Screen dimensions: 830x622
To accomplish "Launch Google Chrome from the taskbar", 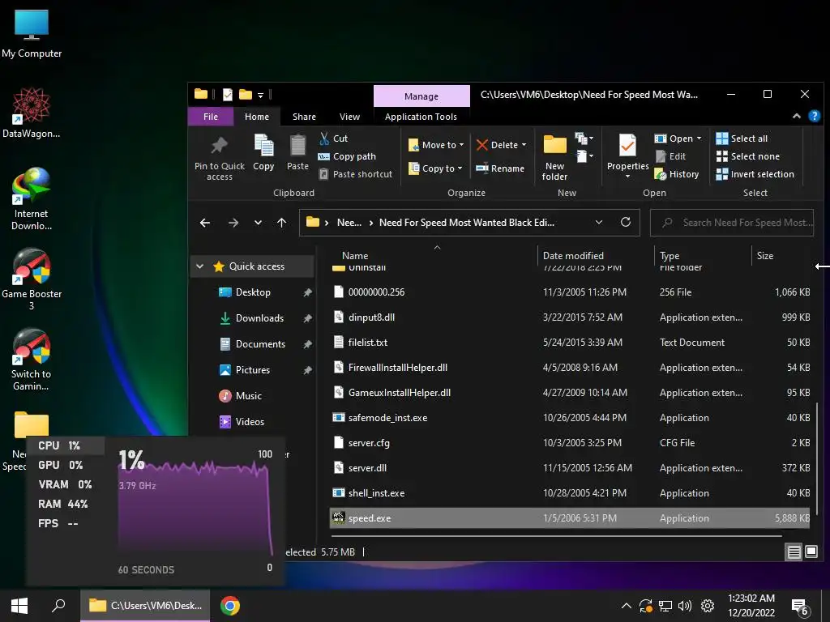I will pos(229,606).
